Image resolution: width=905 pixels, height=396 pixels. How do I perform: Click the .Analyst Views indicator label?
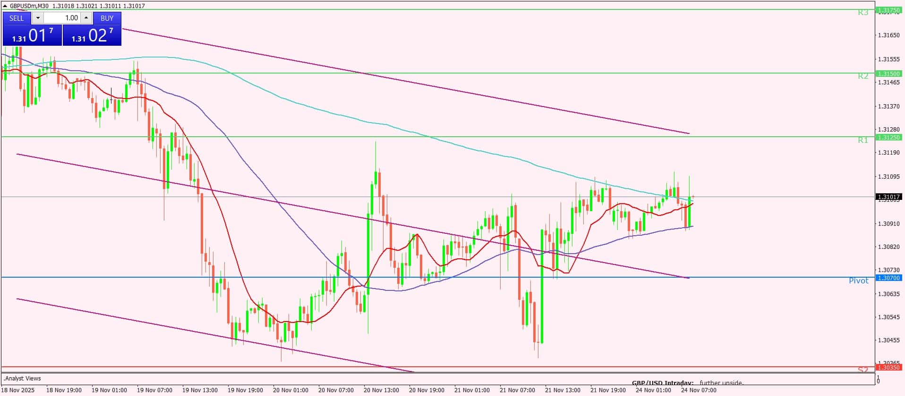tap(23, 379)
